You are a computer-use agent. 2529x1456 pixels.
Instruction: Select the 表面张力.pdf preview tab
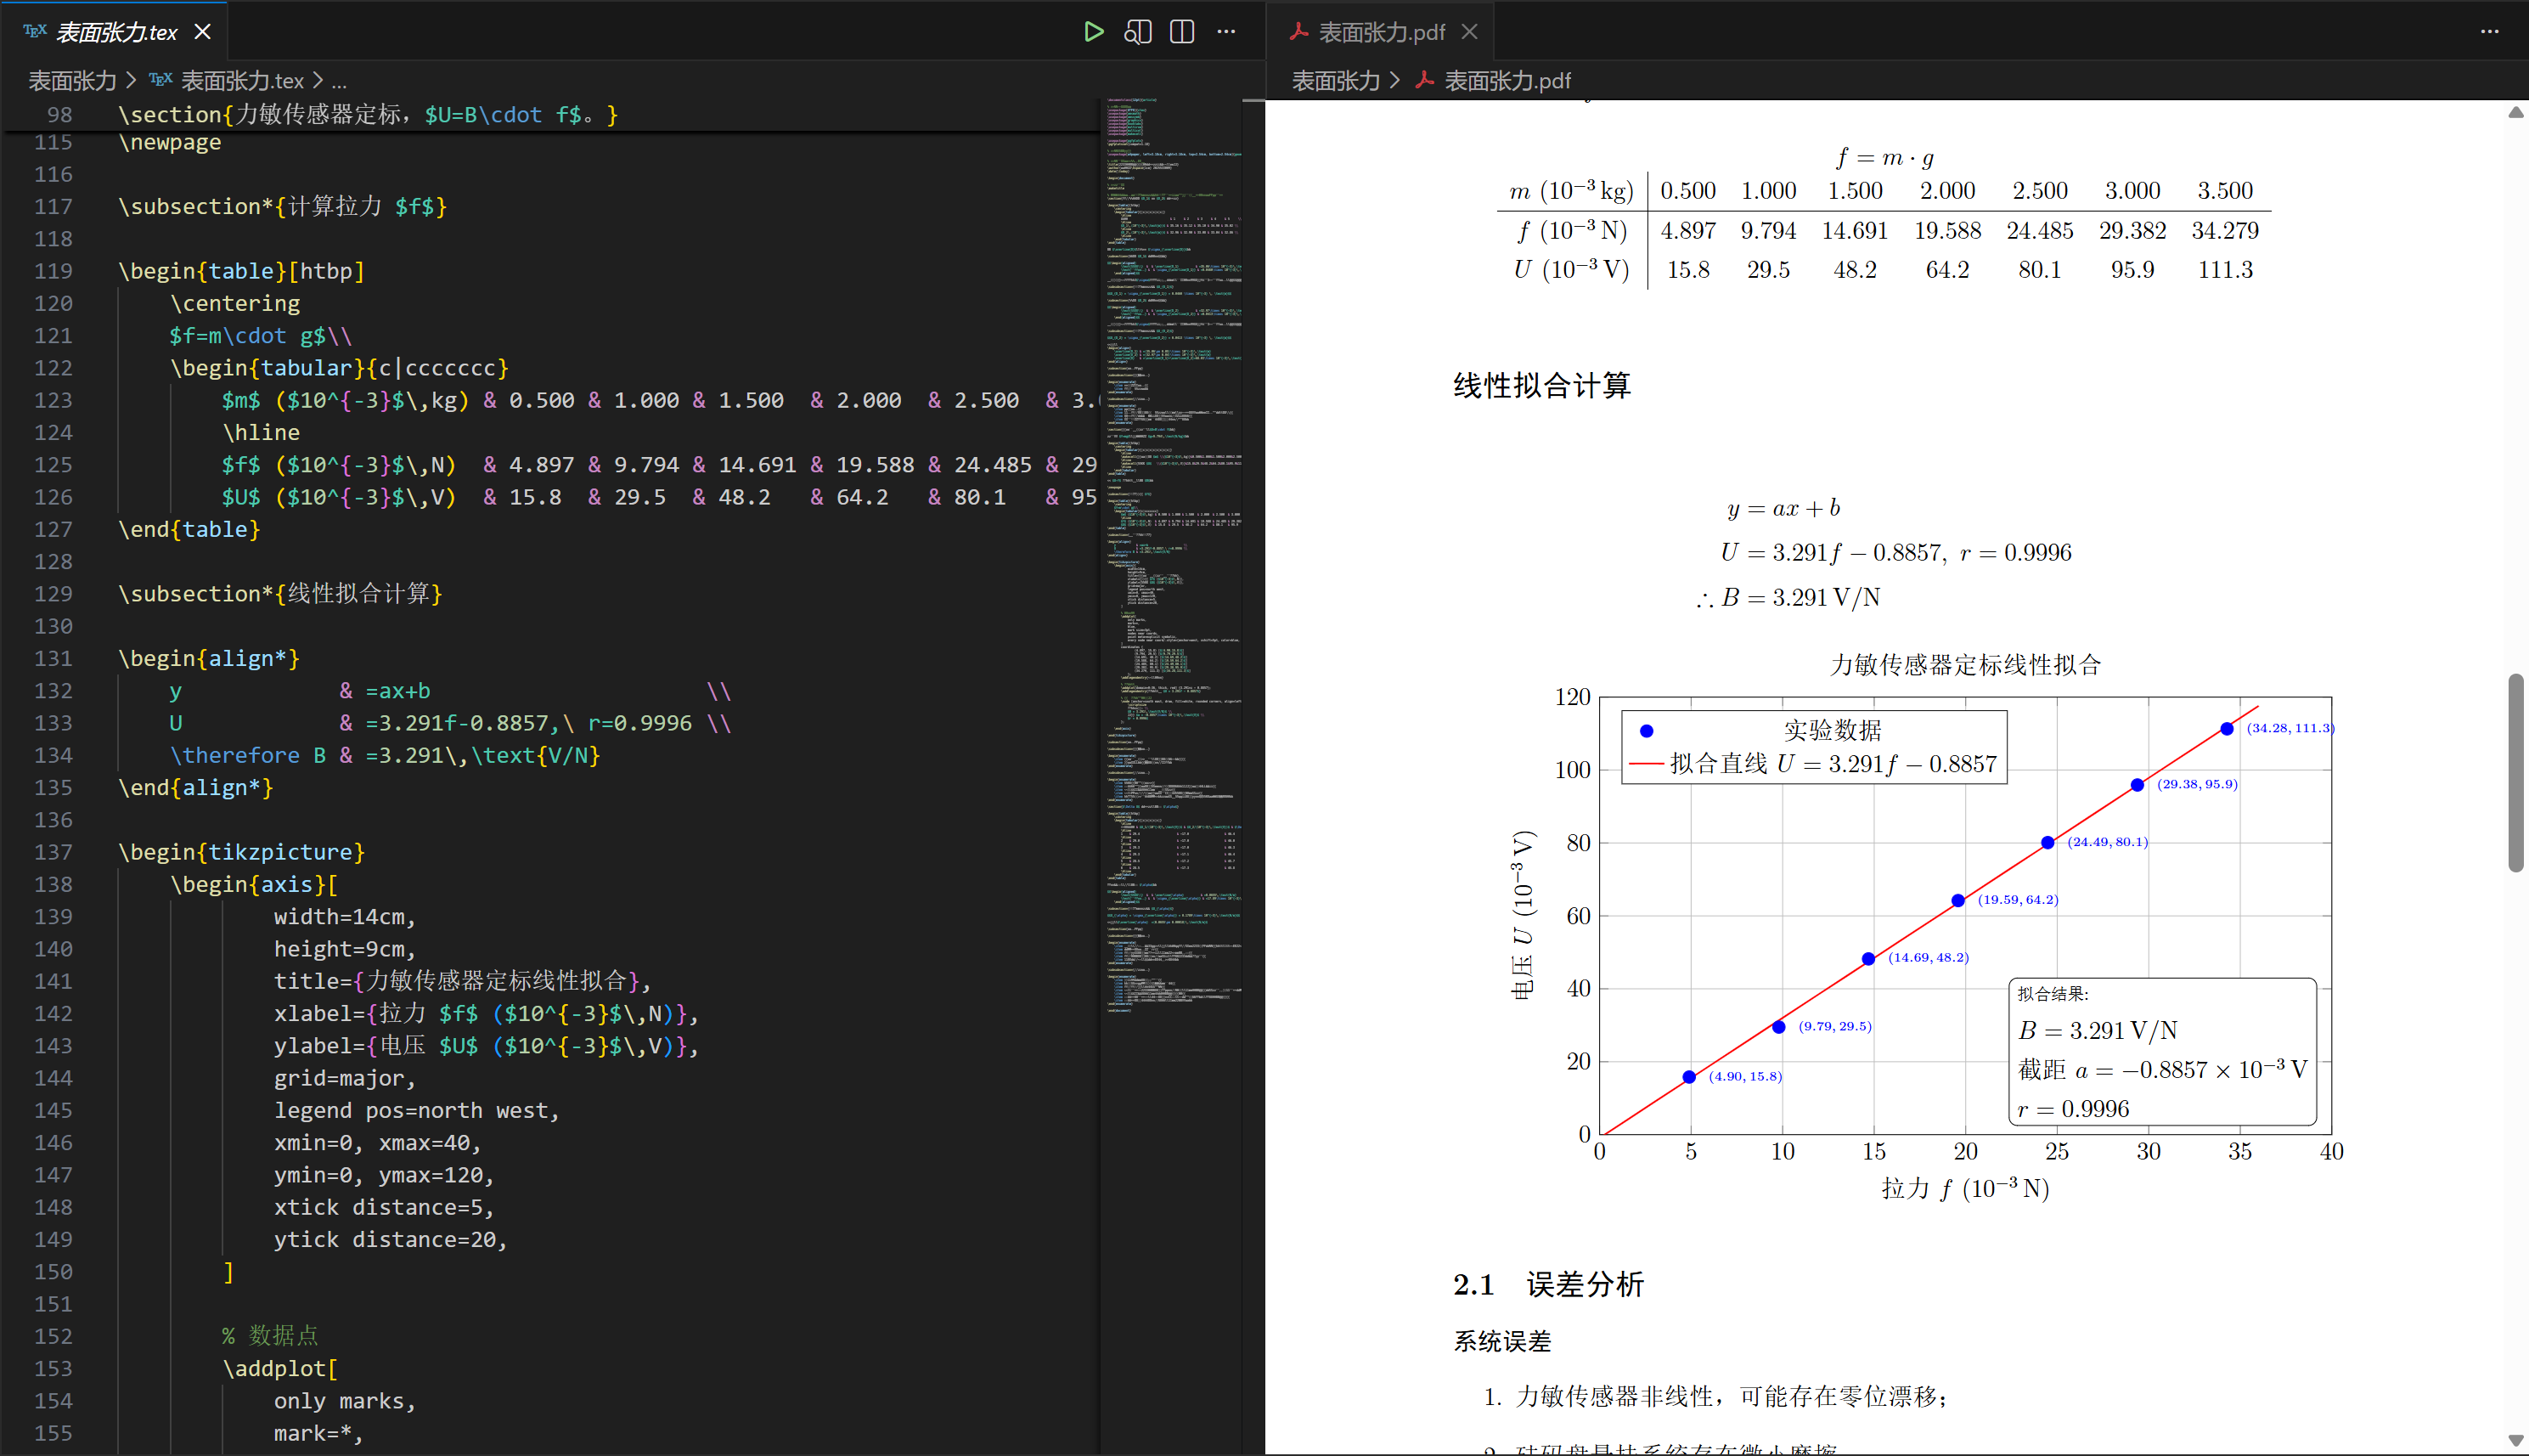[1383, 31]
